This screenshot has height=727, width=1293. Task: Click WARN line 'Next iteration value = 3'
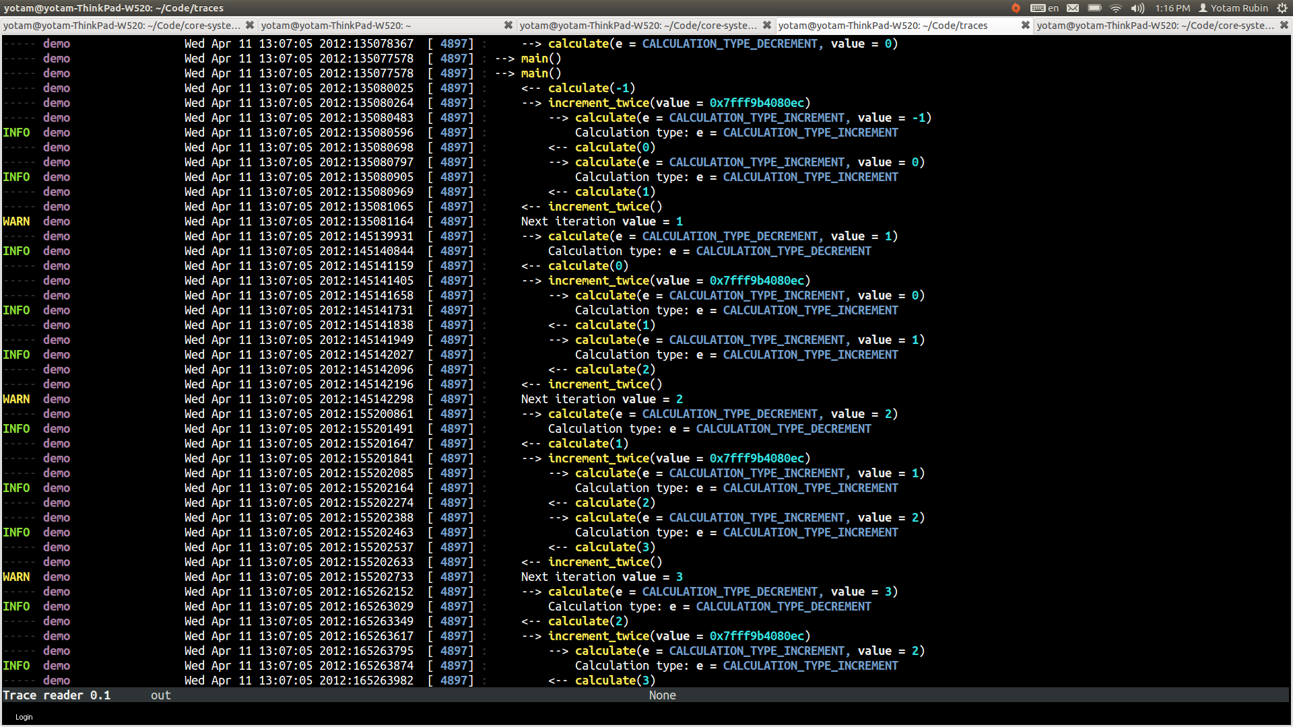coord(602,577)
